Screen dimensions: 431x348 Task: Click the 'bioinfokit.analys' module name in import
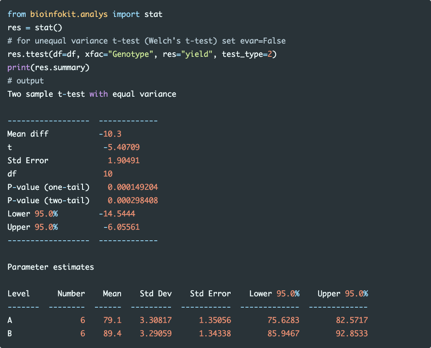[x=69, y=14]
